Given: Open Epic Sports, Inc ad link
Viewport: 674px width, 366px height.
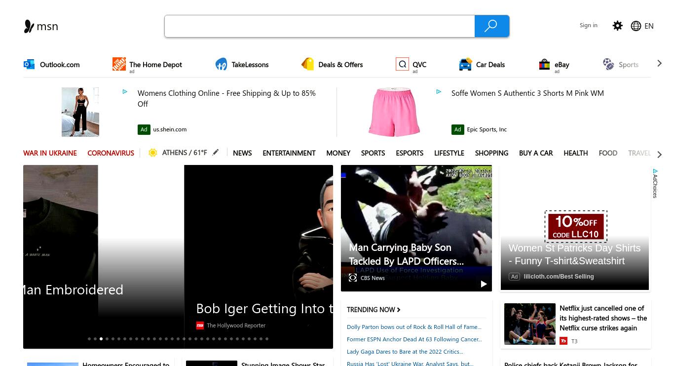Looking at the screenshot, I should point(487,129).
